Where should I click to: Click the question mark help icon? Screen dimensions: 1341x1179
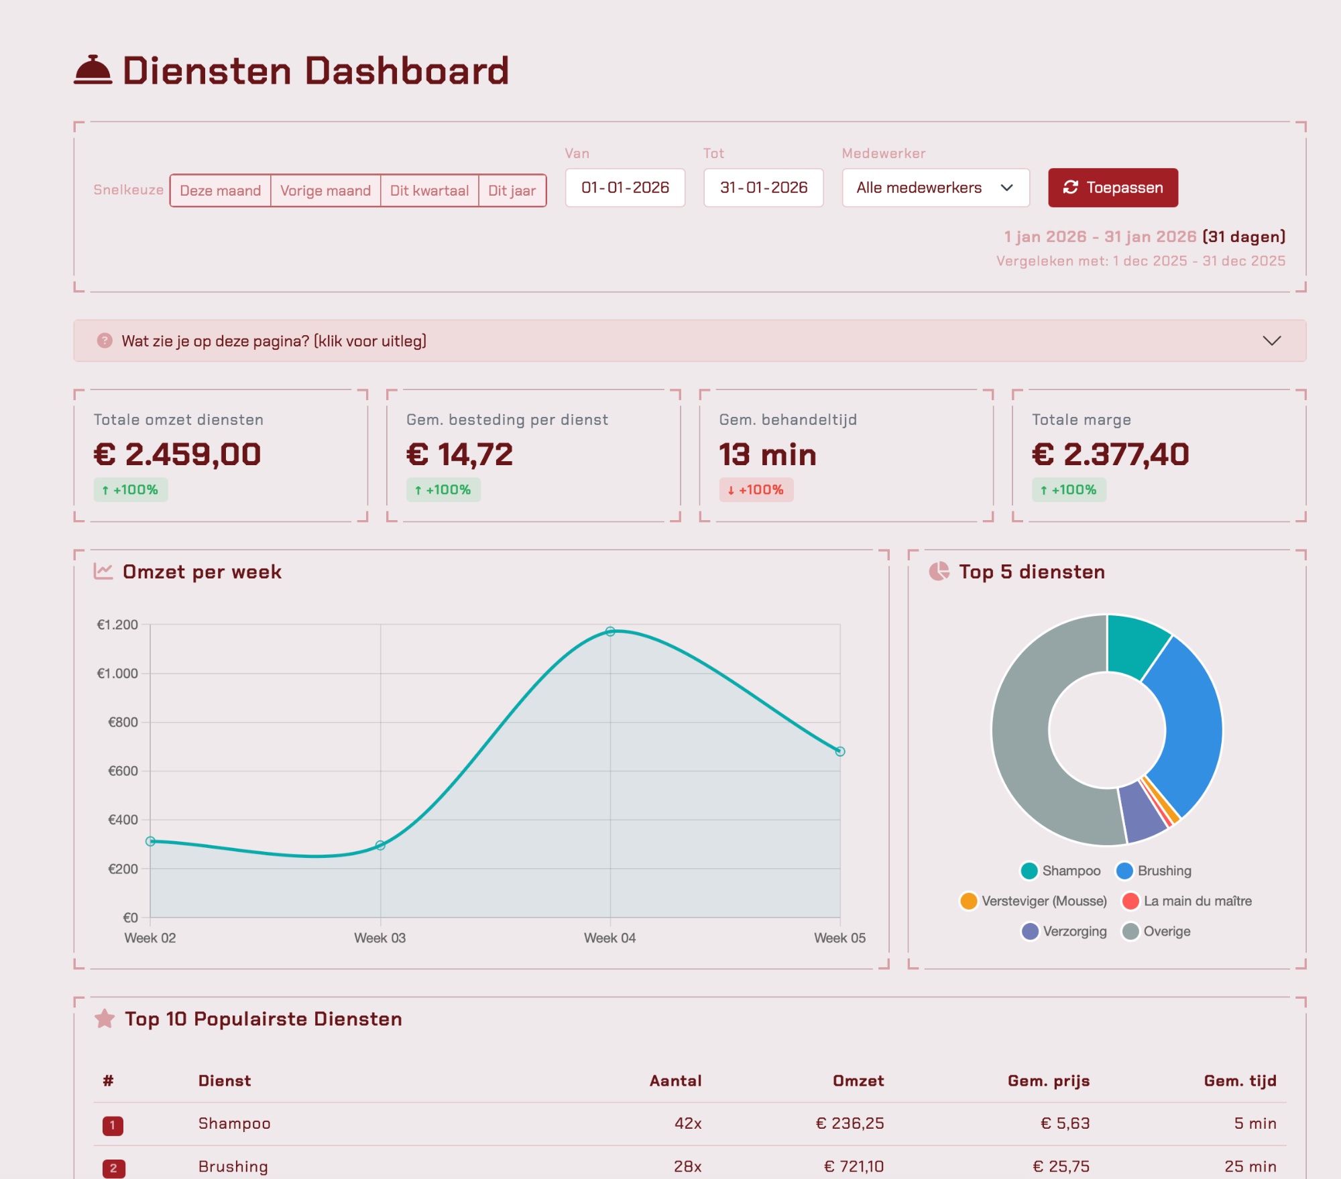(106, 342)
